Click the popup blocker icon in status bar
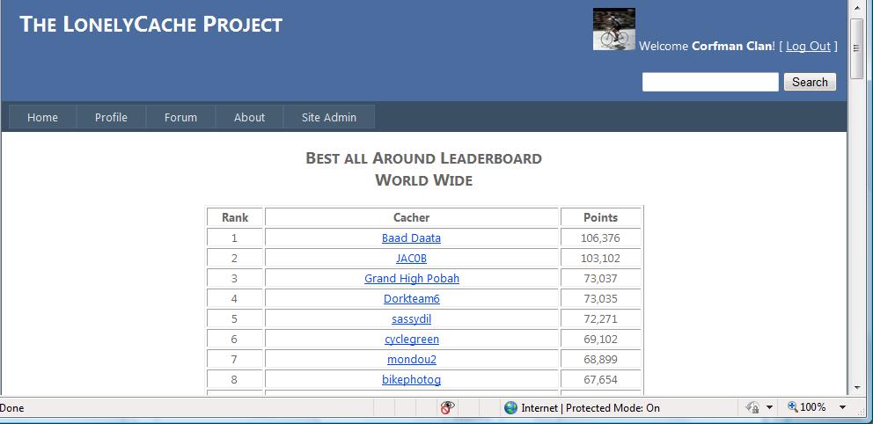The height and width of the screenshot is (424, 873). [447, 407]
